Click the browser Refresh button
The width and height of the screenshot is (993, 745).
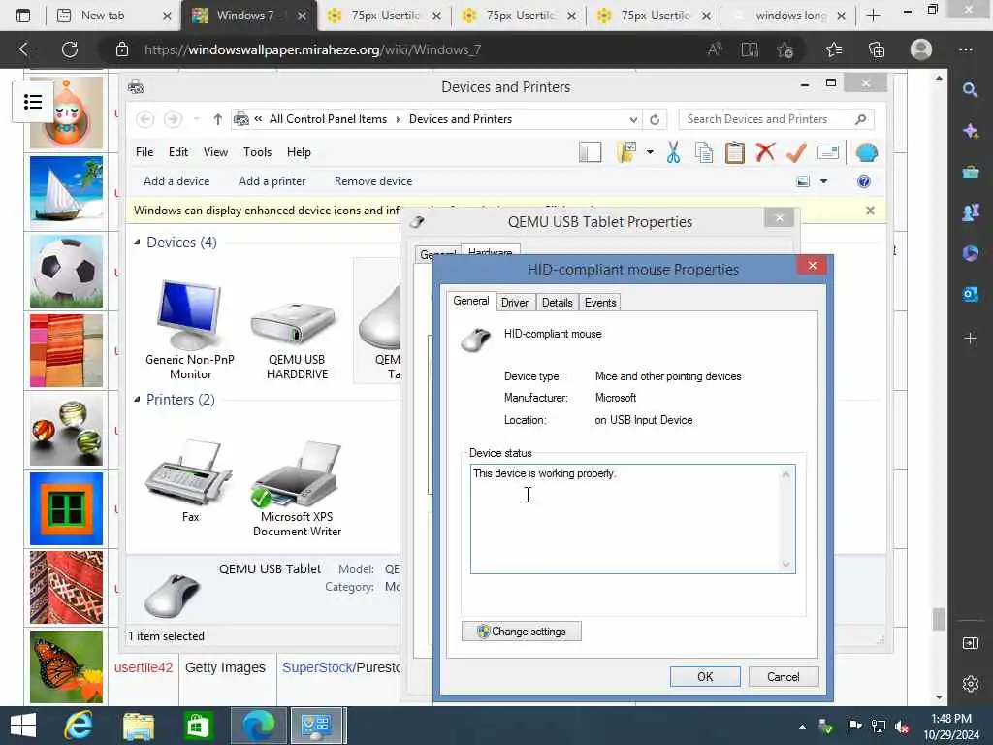point(70,49)
